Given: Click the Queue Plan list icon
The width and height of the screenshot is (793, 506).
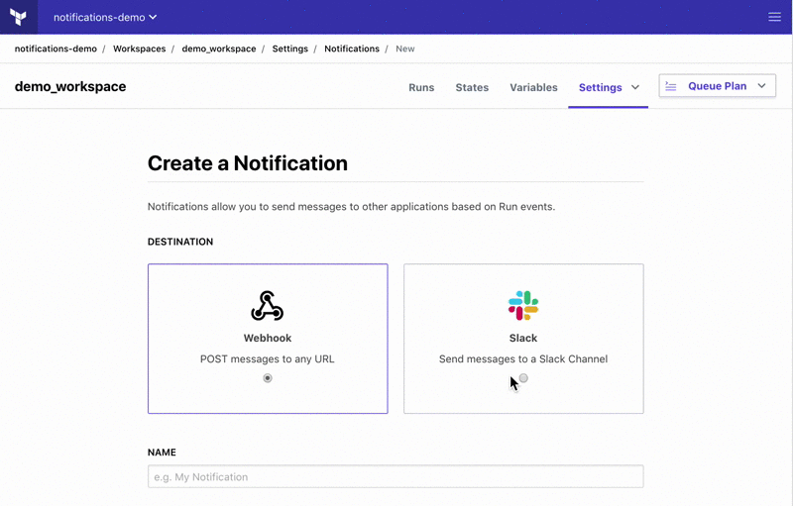Looking at the screenshot, I should click(x=671, y=86).
